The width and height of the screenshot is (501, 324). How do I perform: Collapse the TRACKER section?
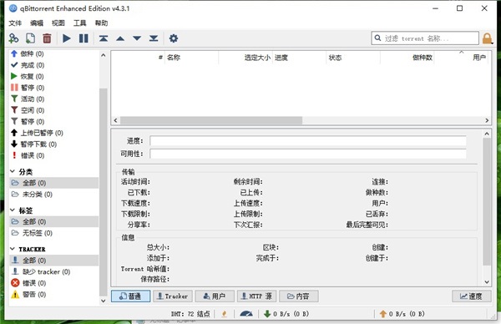13,249
